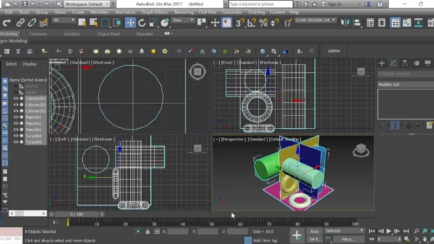Go to End of animation
The width and height of the screenshot is (434, 244).
(406, 231)
